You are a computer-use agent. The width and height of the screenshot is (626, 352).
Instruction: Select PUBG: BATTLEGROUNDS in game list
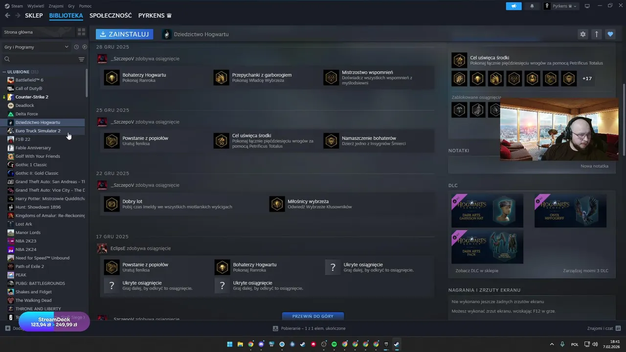(x=40, y=284)
